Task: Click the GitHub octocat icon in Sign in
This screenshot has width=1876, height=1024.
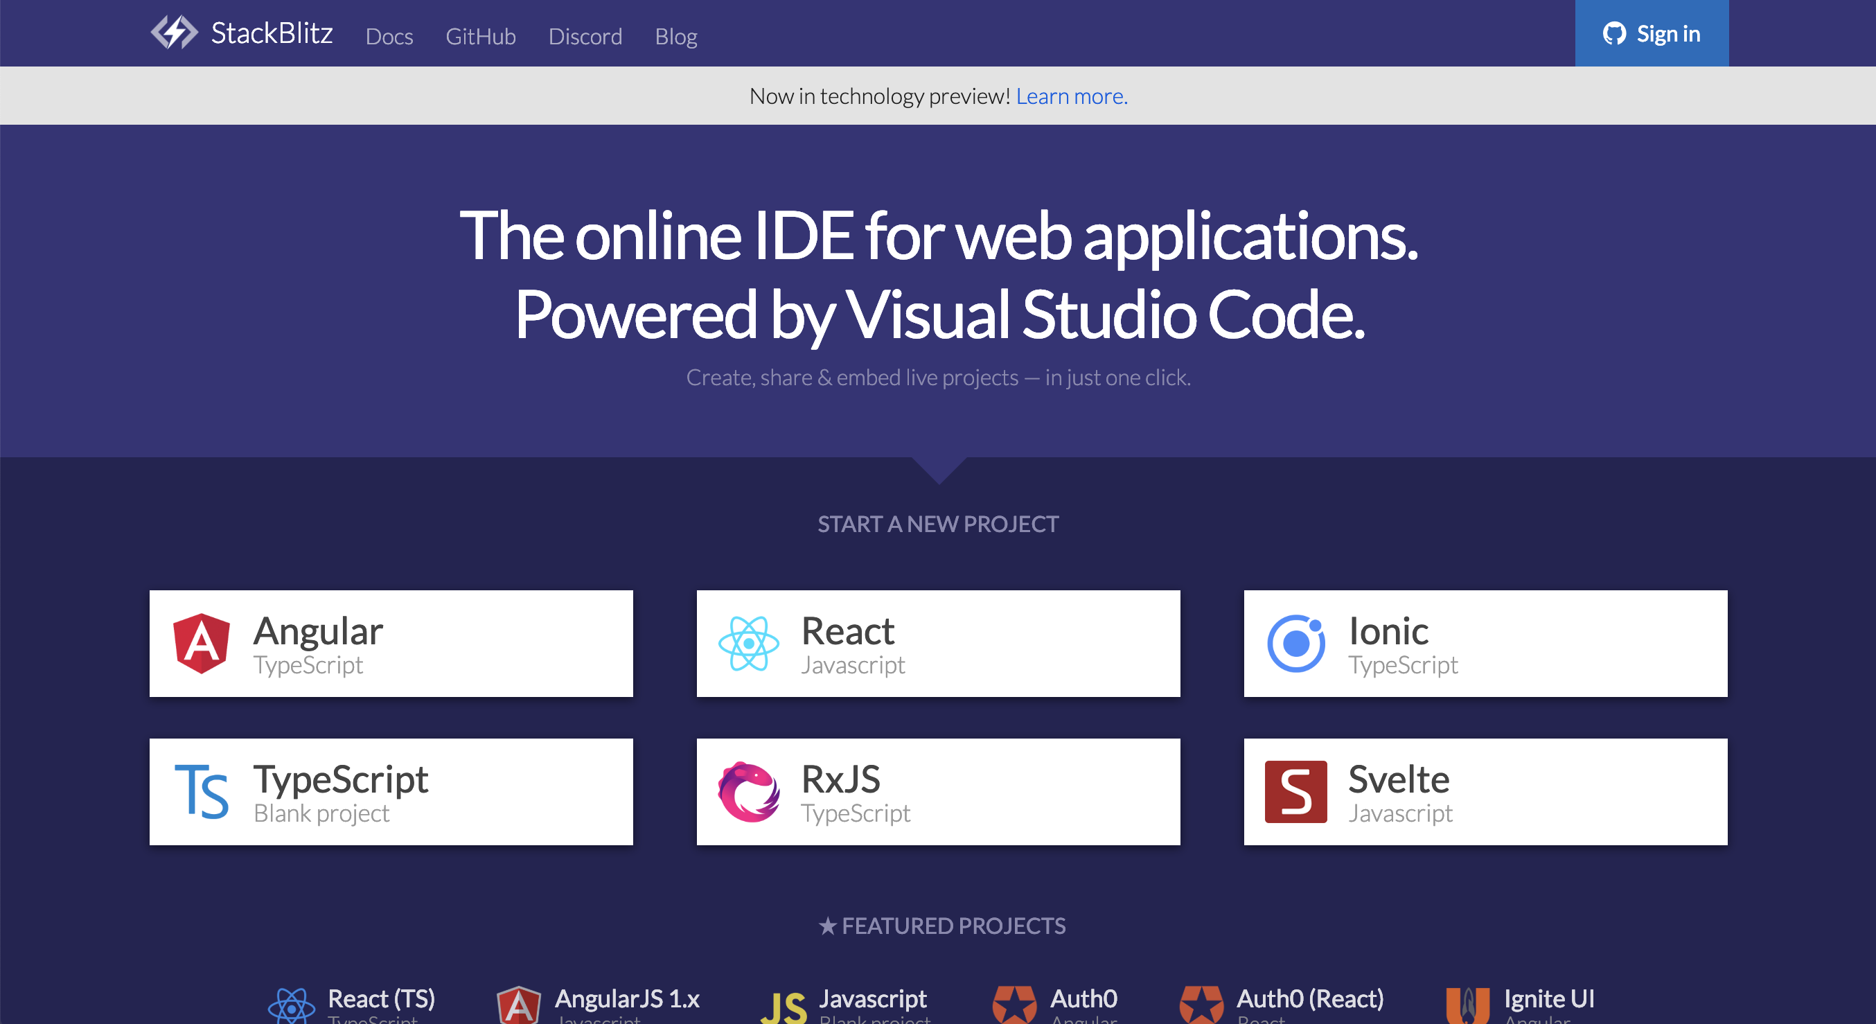Action: [x=1615, y=33]
